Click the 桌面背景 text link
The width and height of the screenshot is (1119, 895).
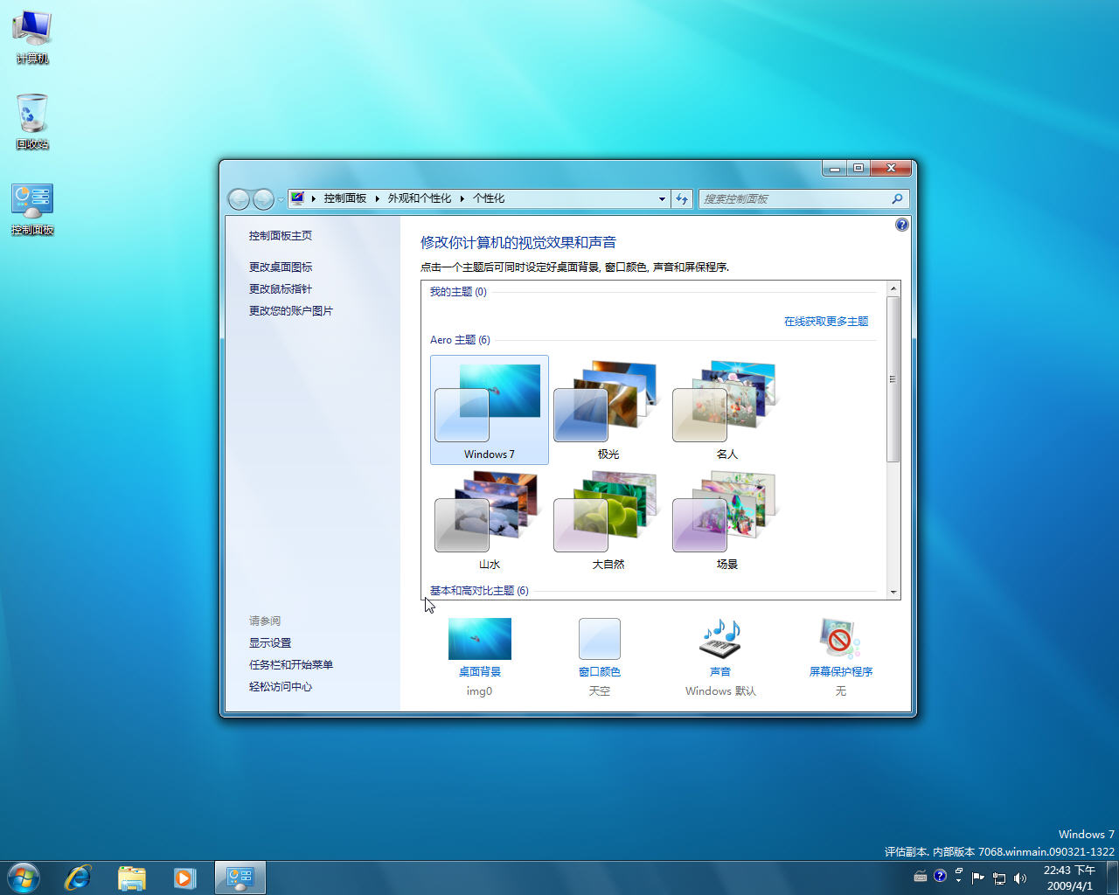pyautogui.click(x=480, y=672)
